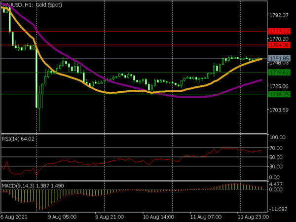The width and height of the screenshot is (296, 222).
Task: Click the XAUUSD, H1 Gold (Spot) chart title
Action: [30, 4]
